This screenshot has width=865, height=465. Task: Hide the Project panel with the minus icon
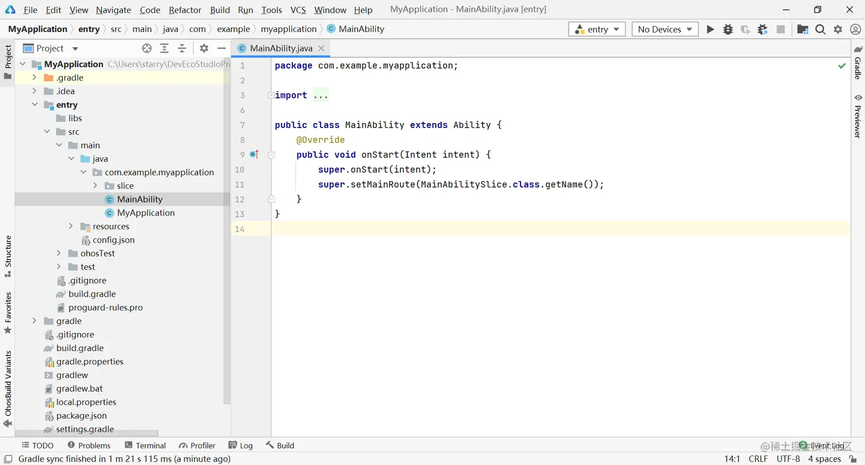click(x=221, y=48)
